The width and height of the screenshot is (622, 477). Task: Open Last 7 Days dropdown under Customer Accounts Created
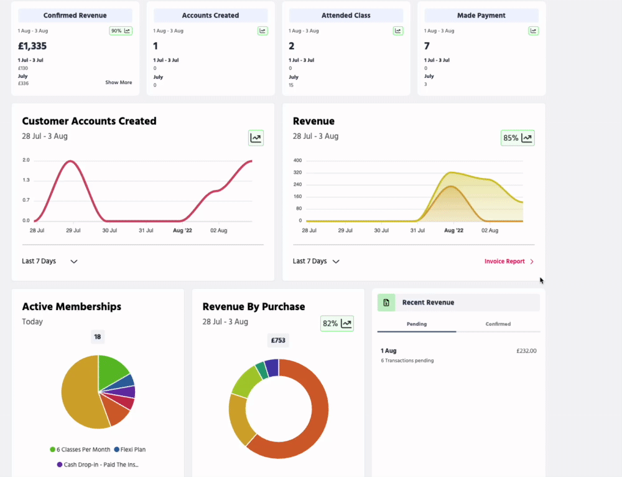click(50, 262)
